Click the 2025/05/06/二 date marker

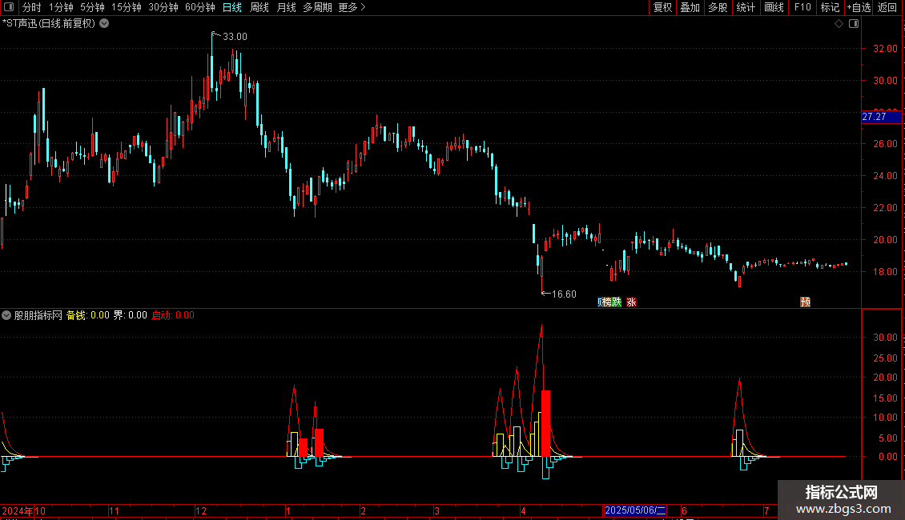click(x=635, y=510)
